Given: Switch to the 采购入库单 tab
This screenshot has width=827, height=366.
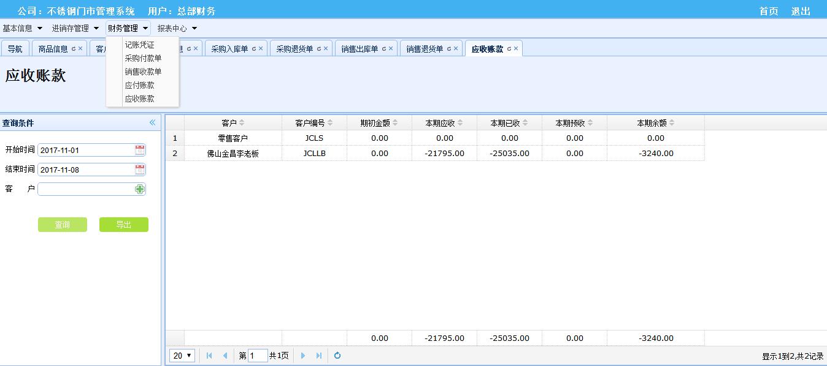Looking at the screenshot, I should 229,49.
